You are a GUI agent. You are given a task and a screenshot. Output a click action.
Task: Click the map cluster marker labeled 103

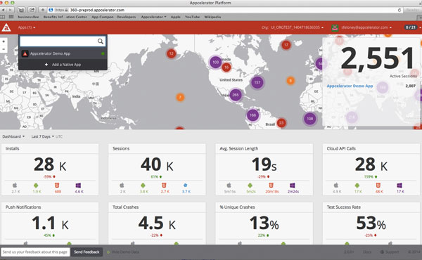pyautogui.click(x=216, y=62)
